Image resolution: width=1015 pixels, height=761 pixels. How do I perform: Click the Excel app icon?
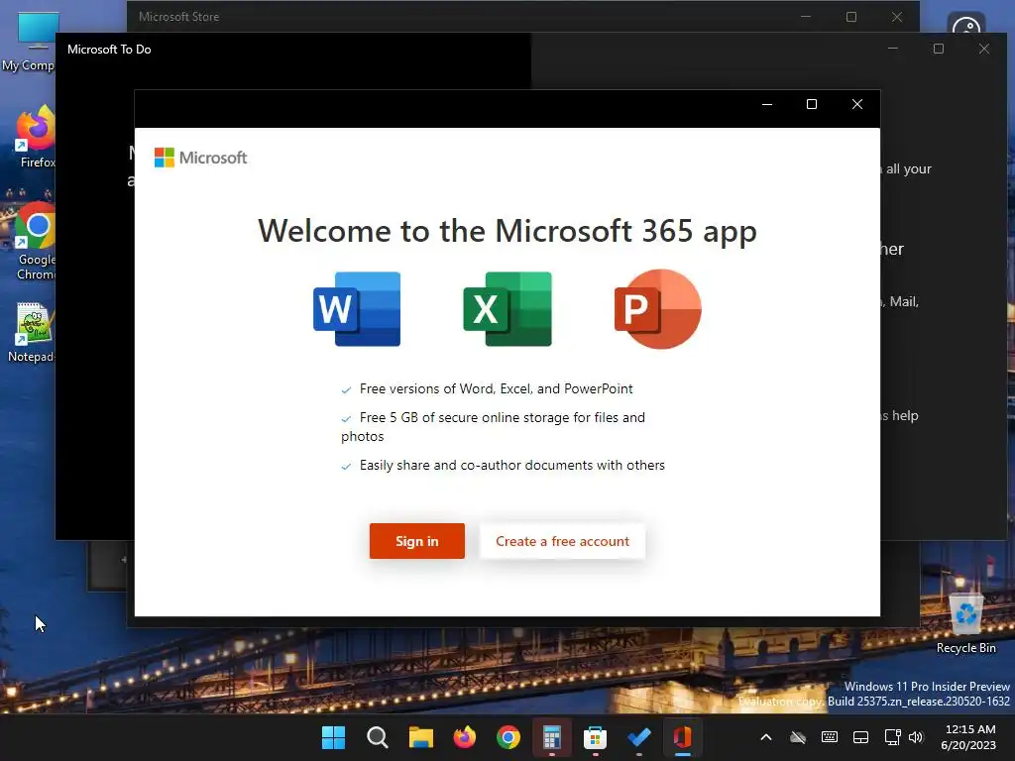pyautogui.click(x=507, y=309)
